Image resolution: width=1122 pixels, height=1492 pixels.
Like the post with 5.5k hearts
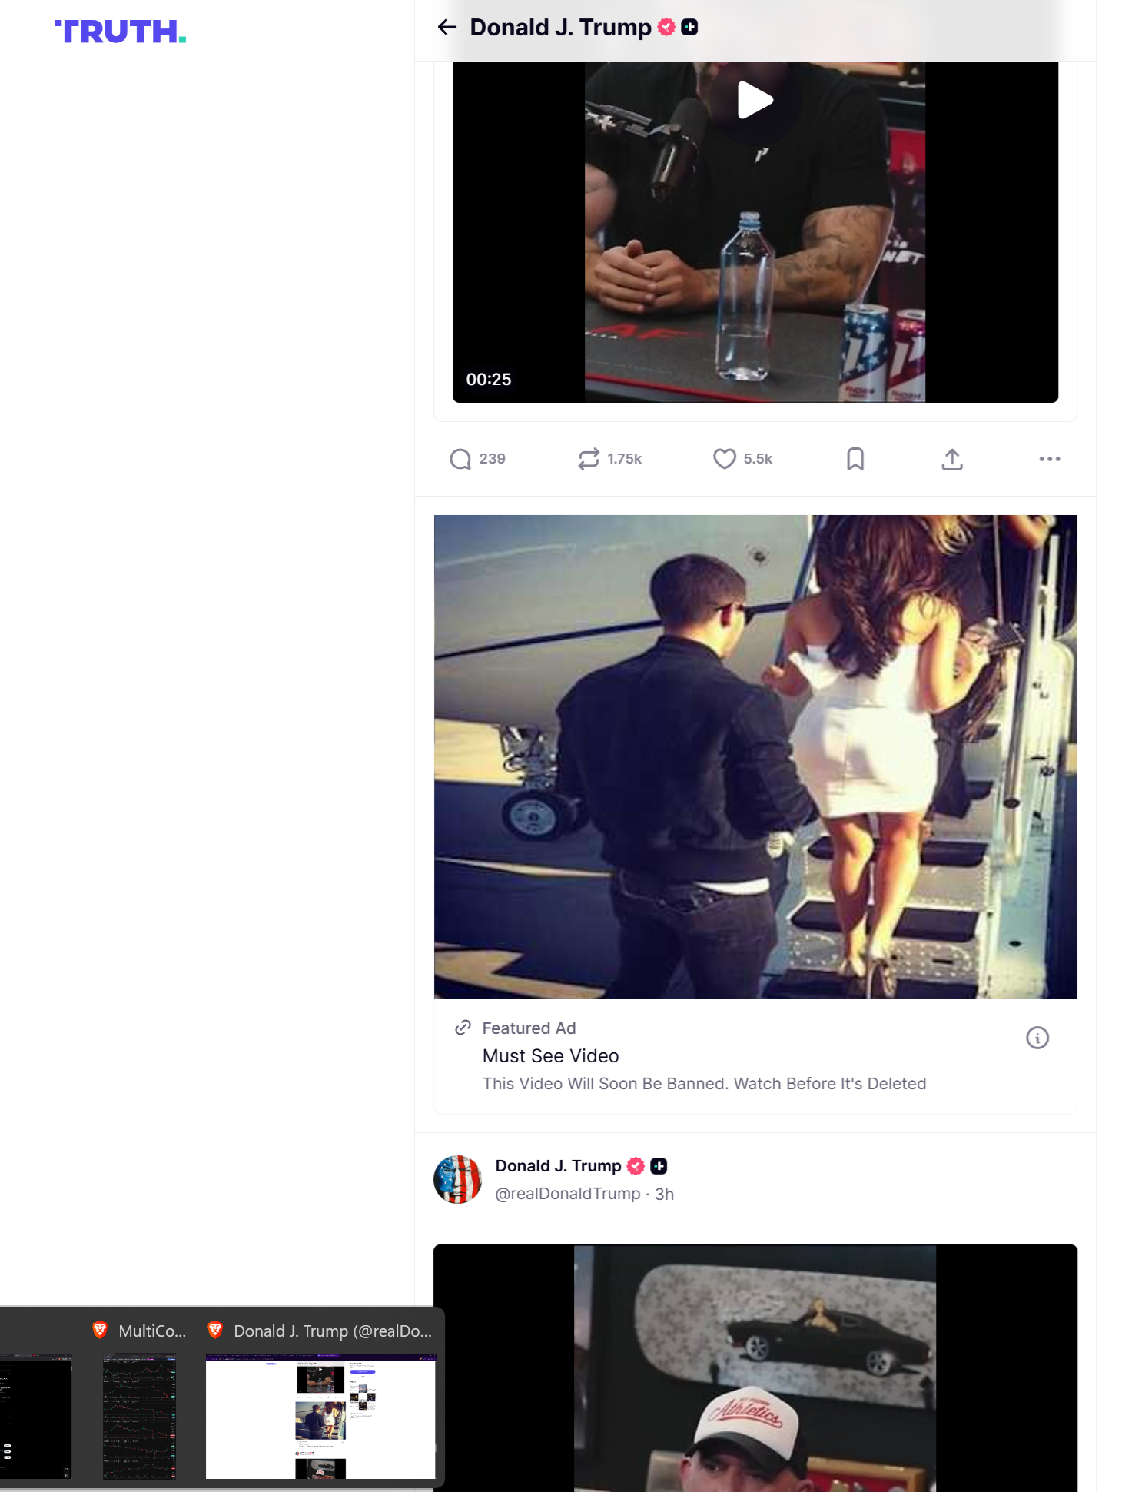click(724, 459)
